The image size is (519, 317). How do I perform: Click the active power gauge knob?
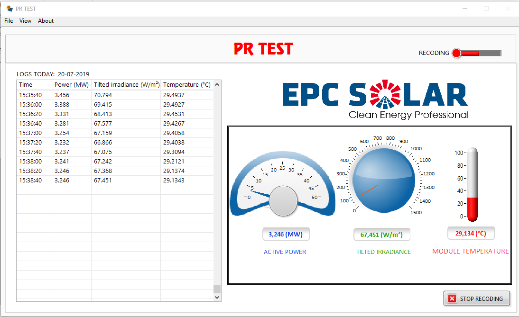(283, 201)
